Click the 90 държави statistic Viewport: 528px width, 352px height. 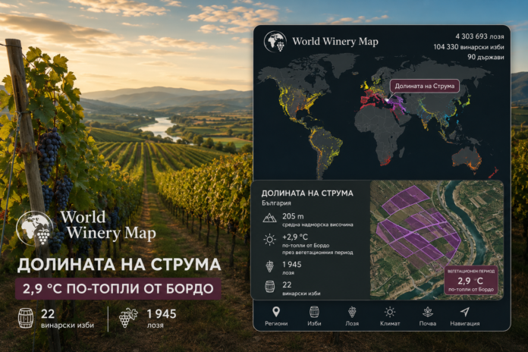(x=486, y=57)
